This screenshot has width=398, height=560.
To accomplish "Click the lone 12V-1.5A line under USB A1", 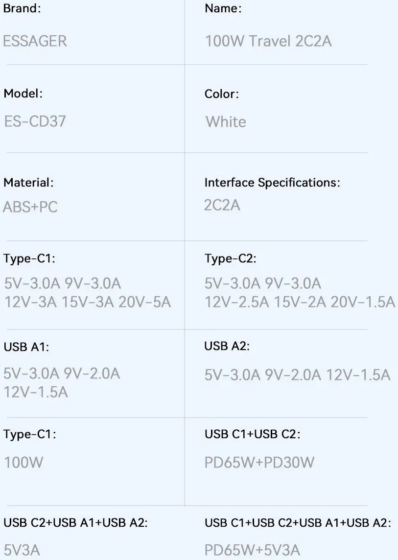I will [35, 392].
